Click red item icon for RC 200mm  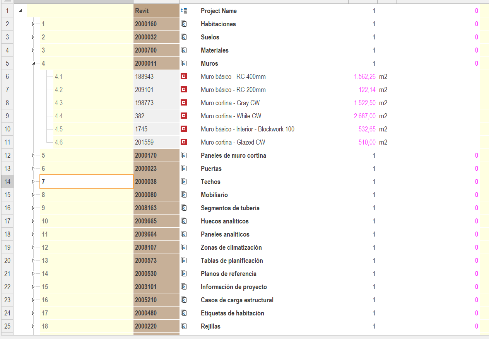184,90
